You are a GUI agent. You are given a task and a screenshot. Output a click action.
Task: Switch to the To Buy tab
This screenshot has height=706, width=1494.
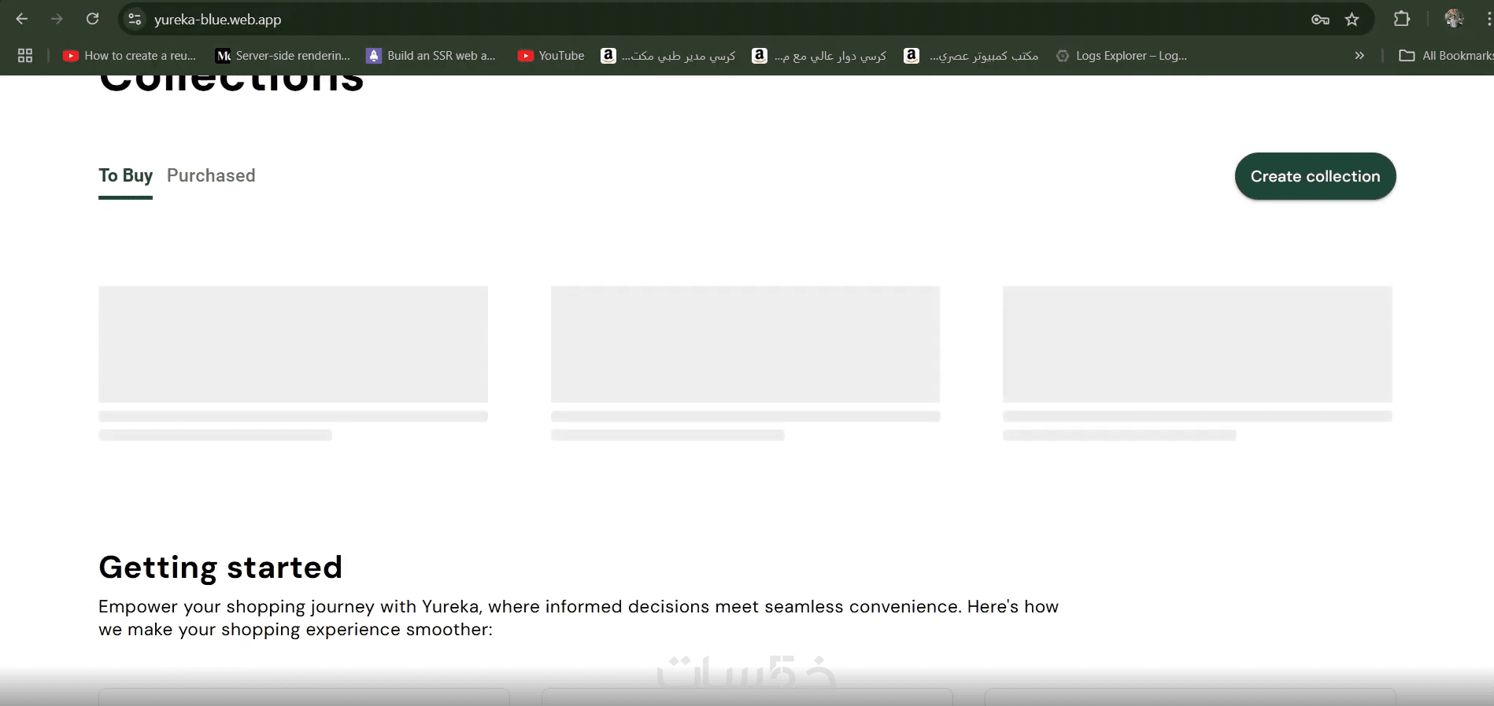(125, 176)
